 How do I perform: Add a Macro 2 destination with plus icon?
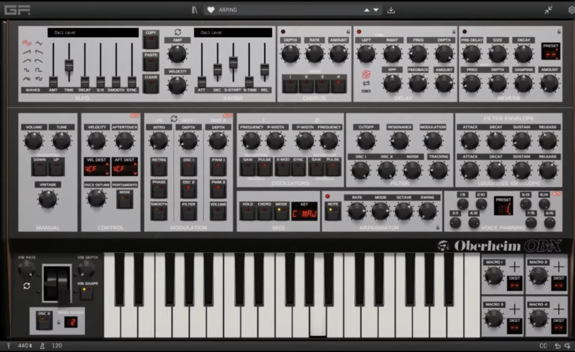tap(558, 267)
